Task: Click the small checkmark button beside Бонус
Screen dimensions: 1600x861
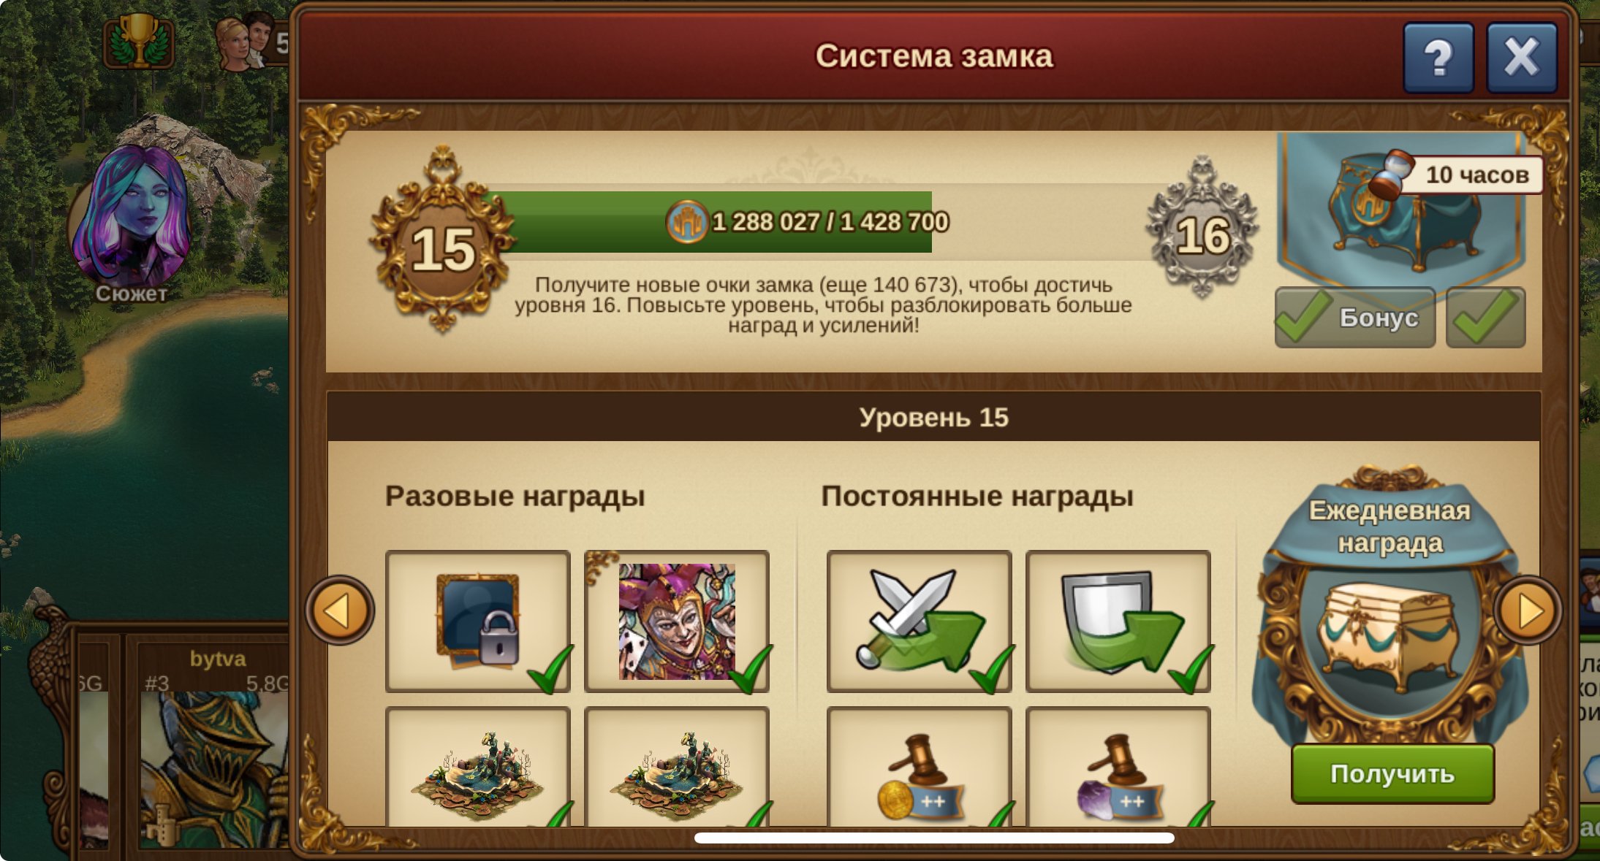Action: 1485,317
